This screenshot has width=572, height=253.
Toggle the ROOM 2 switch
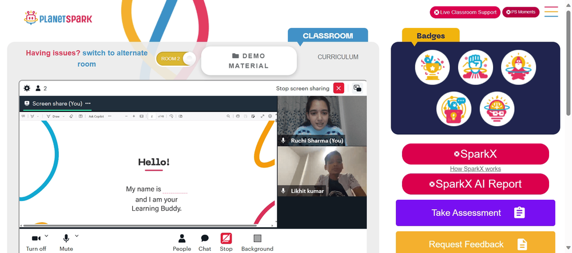coord(176,59)
